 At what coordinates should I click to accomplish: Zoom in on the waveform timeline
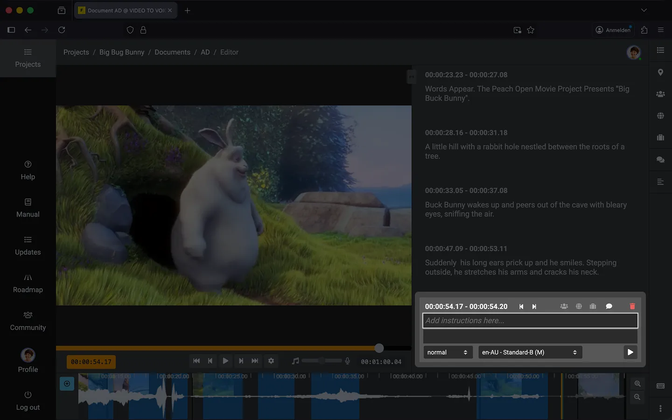[637, 384]
